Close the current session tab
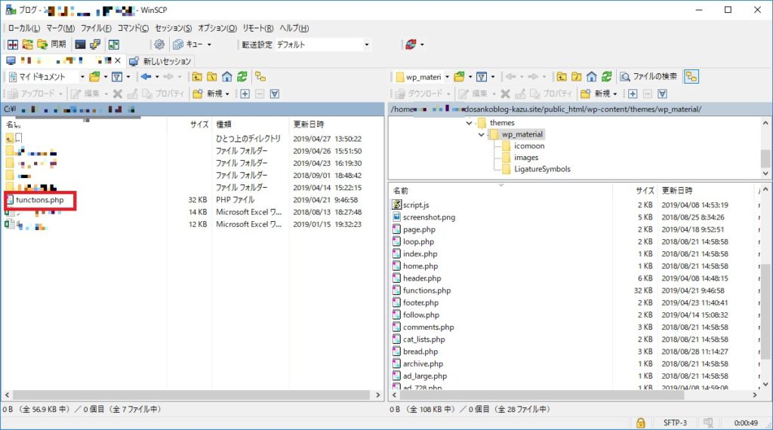 pos(117,60)
